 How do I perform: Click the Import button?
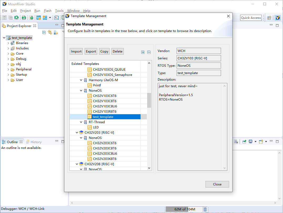click(x=76, y=51)
